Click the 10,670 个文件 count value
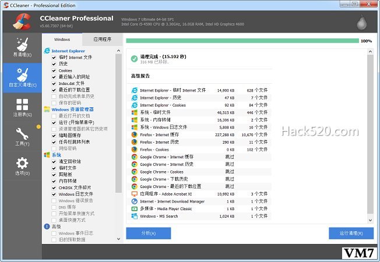380x262 pixels. [255, 135]
